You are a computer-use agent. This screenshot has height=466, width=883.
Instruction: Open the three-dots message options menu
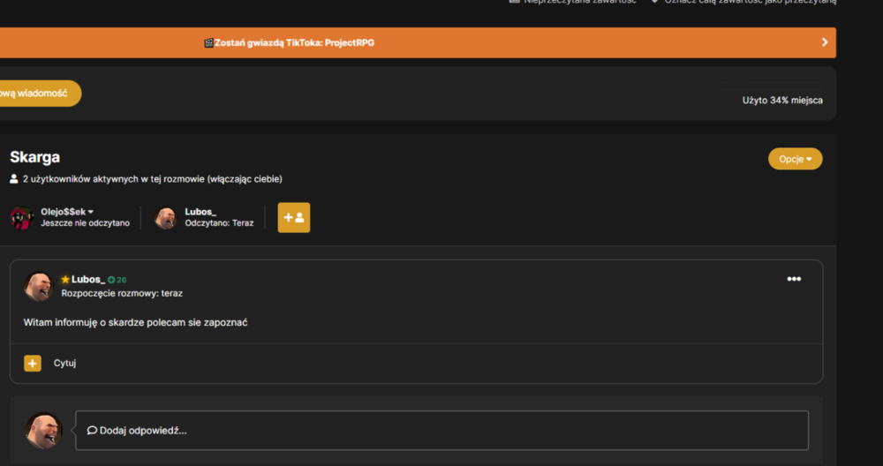click(794, 279)
